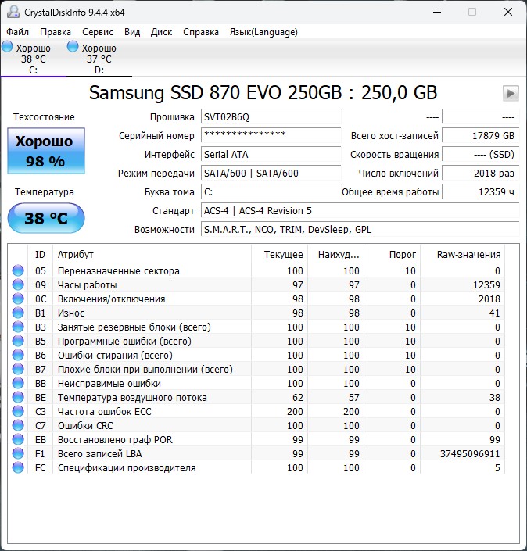Open the Вид menu

point(132,32)
